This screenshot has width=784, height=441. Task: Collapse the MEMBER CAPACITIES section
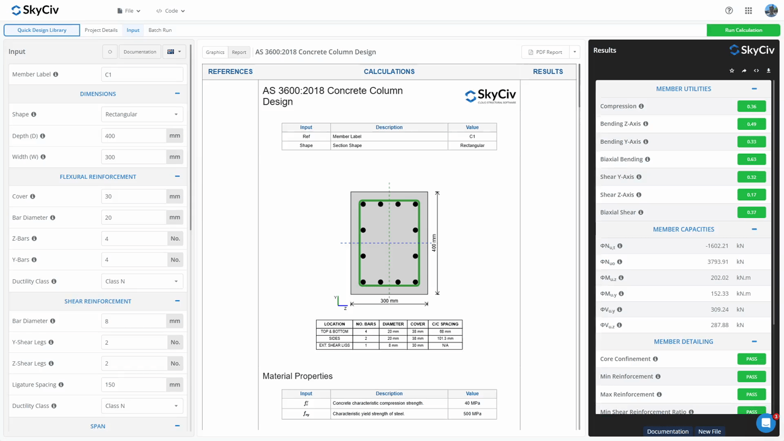click(755, 229)
